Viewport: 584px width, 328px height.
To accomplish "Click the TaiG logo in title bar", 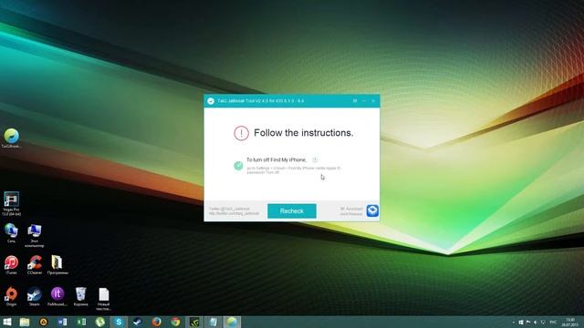I will click(x=211, y=101).
